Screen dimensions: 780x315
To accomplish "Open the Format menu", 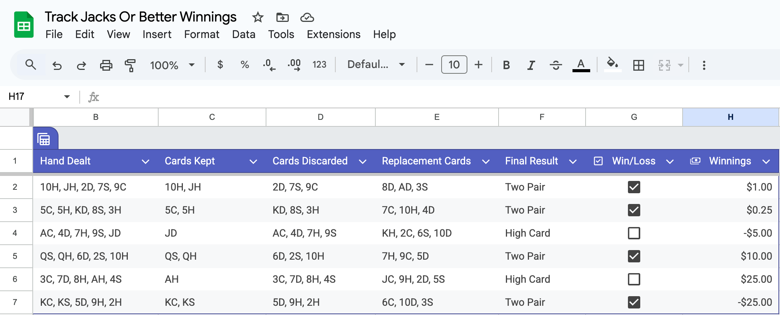I will tap(201, 35).
